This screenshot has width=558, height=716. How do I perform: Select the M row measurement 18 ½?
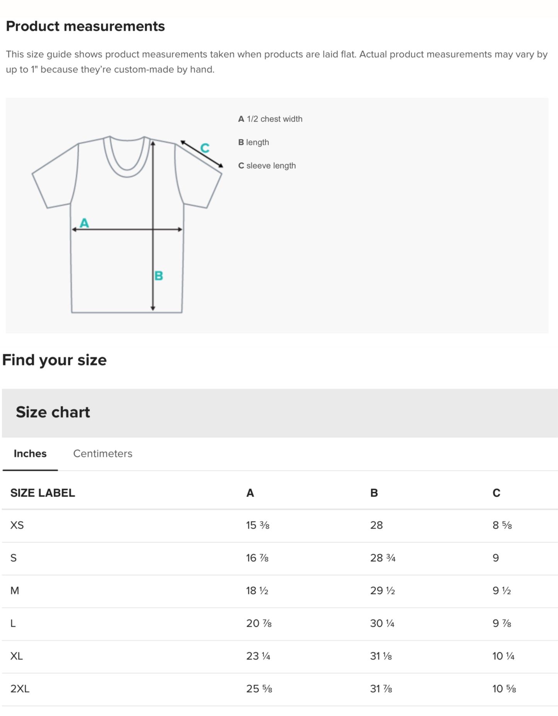(257, 590)
